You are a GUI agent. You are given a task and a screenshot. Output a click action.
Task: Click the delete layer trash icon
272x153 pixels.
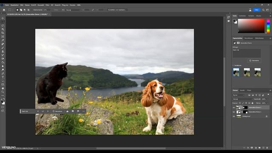(x=267, y=147)
